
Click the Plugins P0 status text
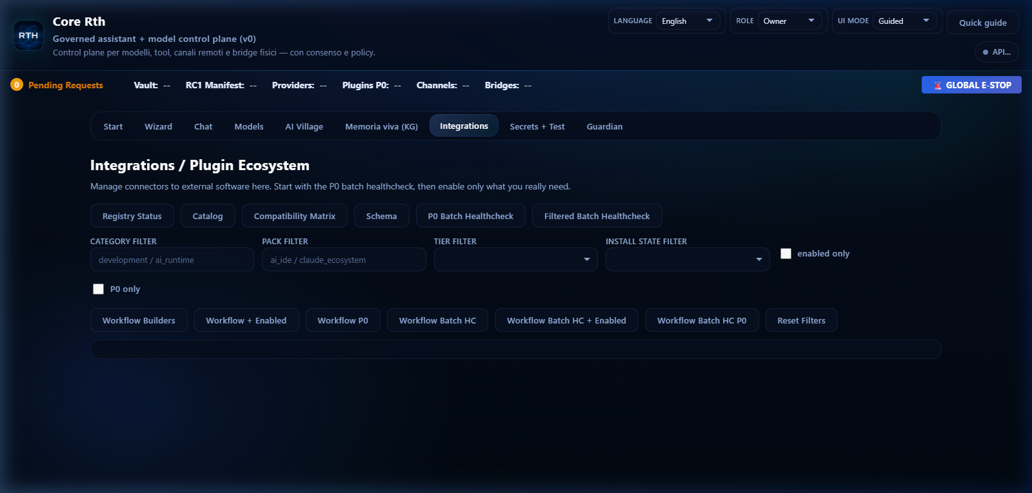pyautogui.click(x=372, y=85)
